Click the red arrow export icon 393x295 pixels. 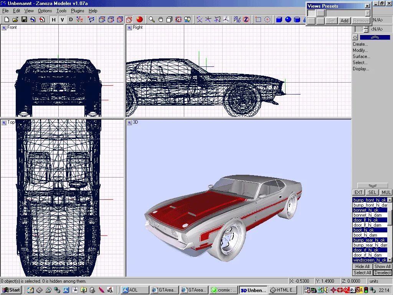tap(42, 20)
